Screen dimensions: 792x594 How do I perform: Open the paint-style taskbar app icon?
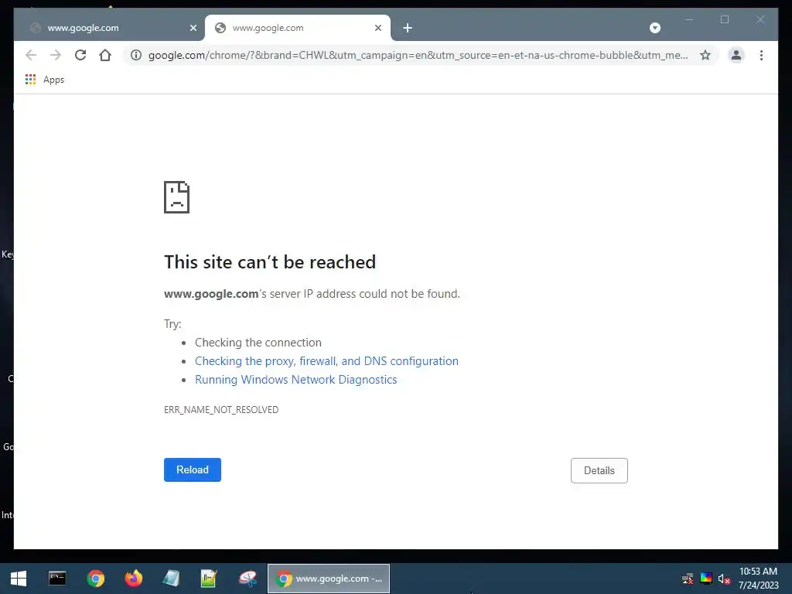(x=247, y=579)
